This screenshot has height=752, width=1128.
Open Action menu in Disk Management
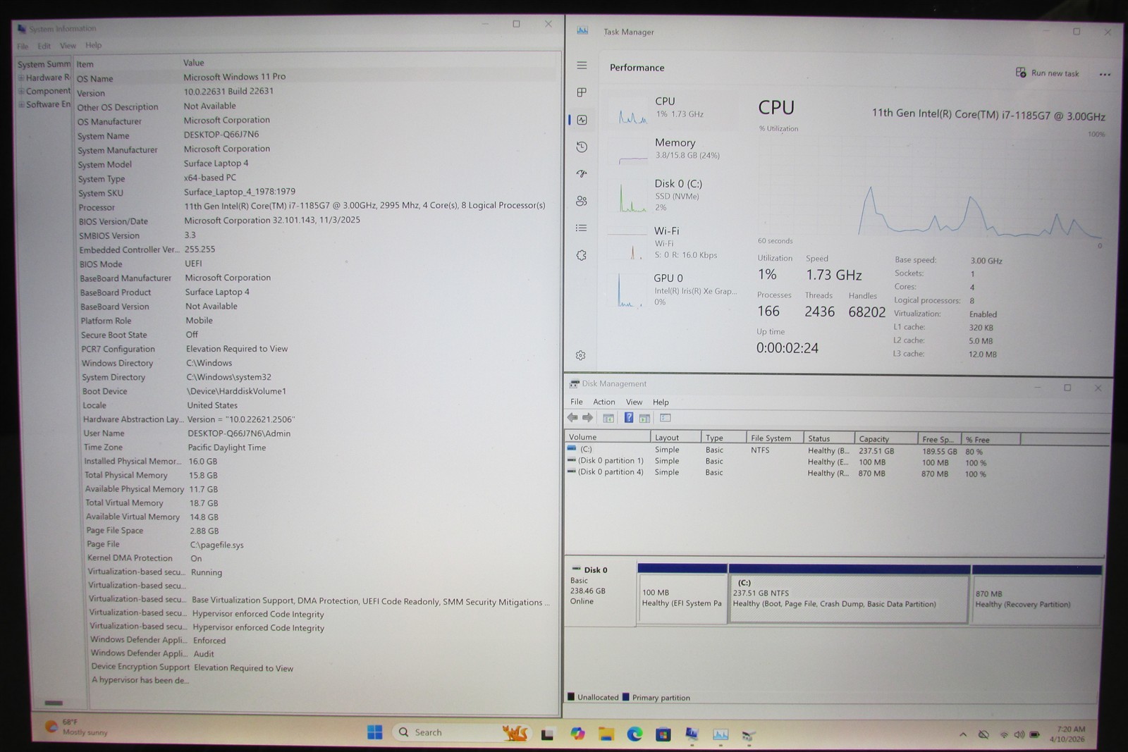point(603,402)
